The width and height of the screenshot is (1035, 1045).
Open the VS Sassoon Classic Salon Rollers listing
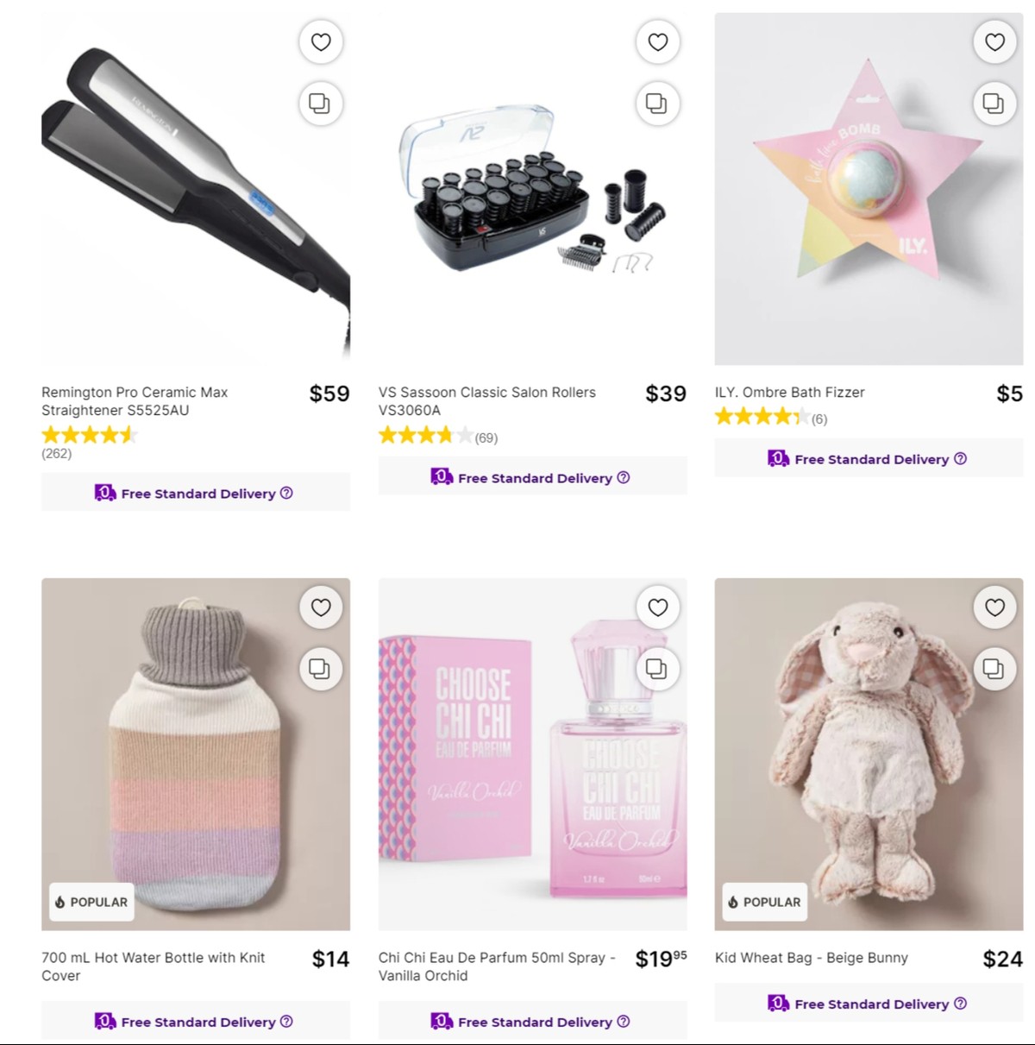(x=487, y=401)
